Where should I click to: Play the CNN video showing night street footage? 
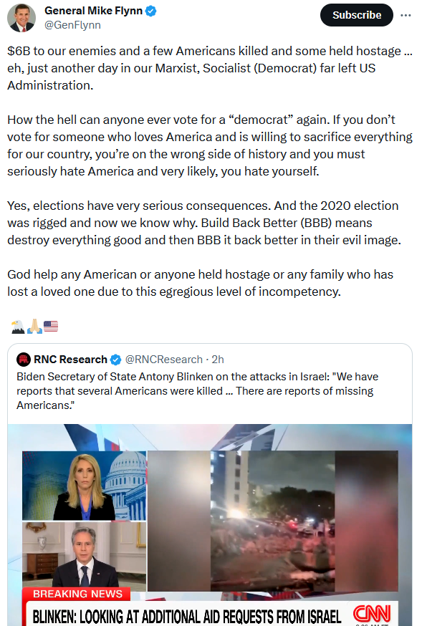point(273,521)
